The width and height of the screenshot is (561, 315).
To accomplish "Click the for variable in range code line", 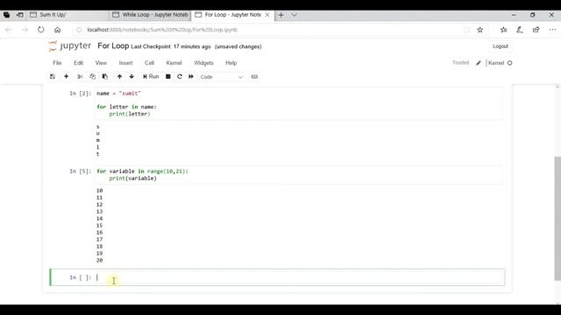I will (x=142, y=171).
